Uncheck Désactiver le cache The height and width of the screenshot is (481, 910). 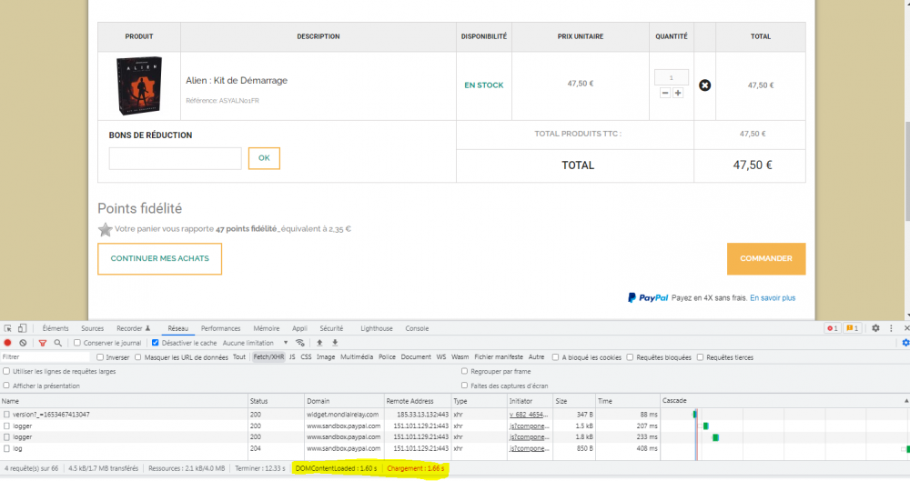point(156,343)
